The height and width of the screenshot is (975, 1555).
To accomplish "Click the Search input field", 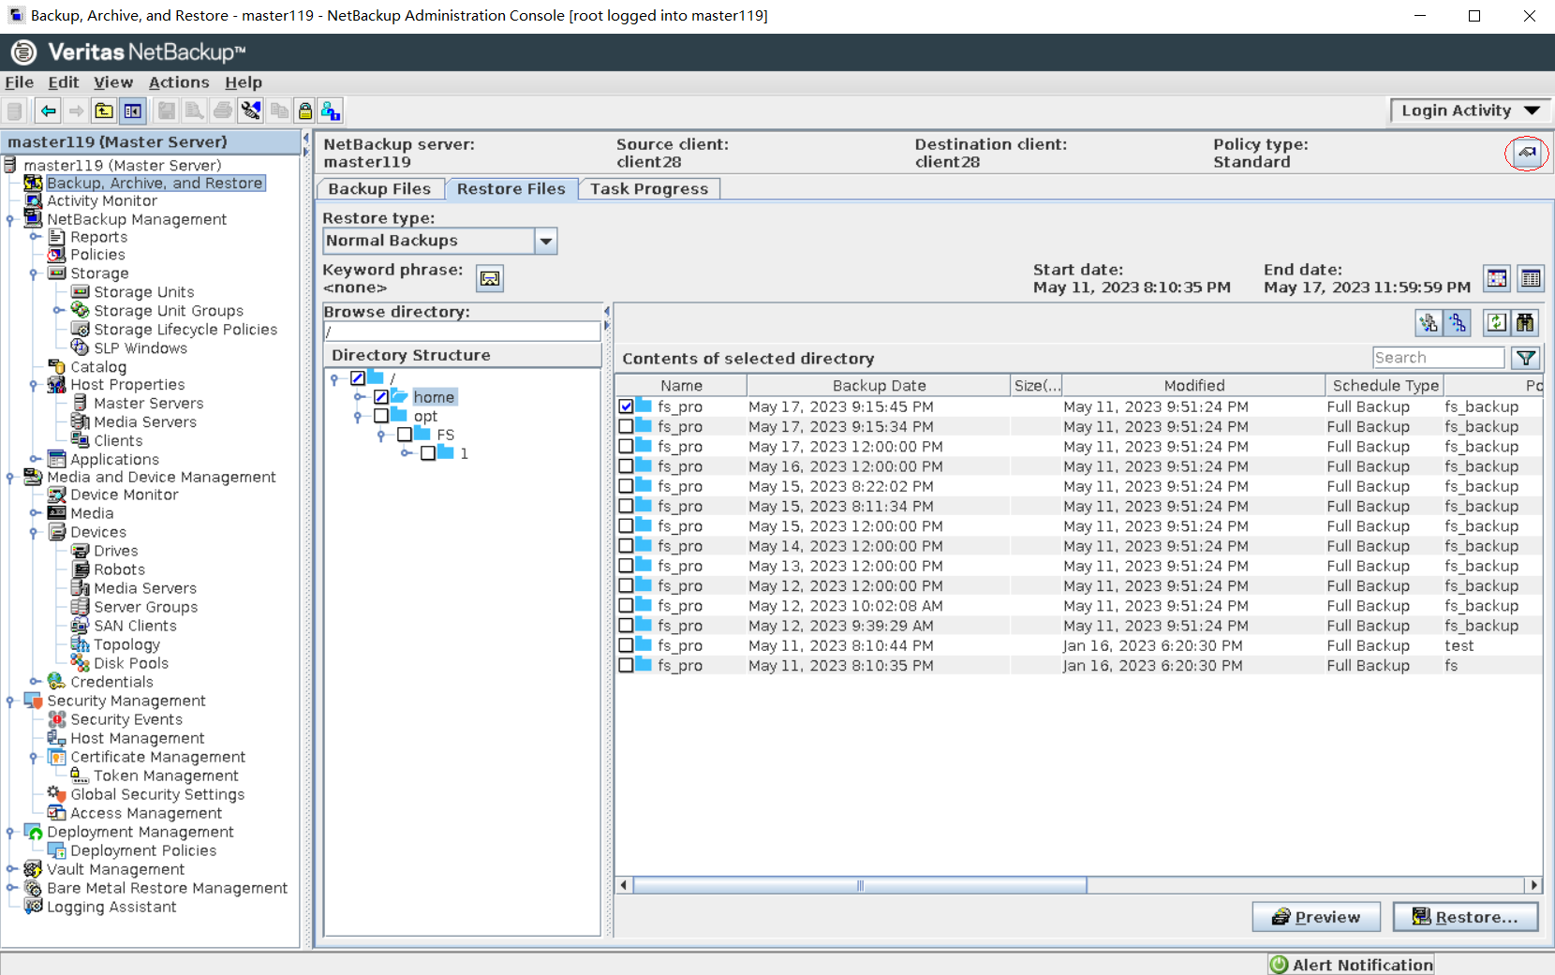I will click(x=1438, y=358).
